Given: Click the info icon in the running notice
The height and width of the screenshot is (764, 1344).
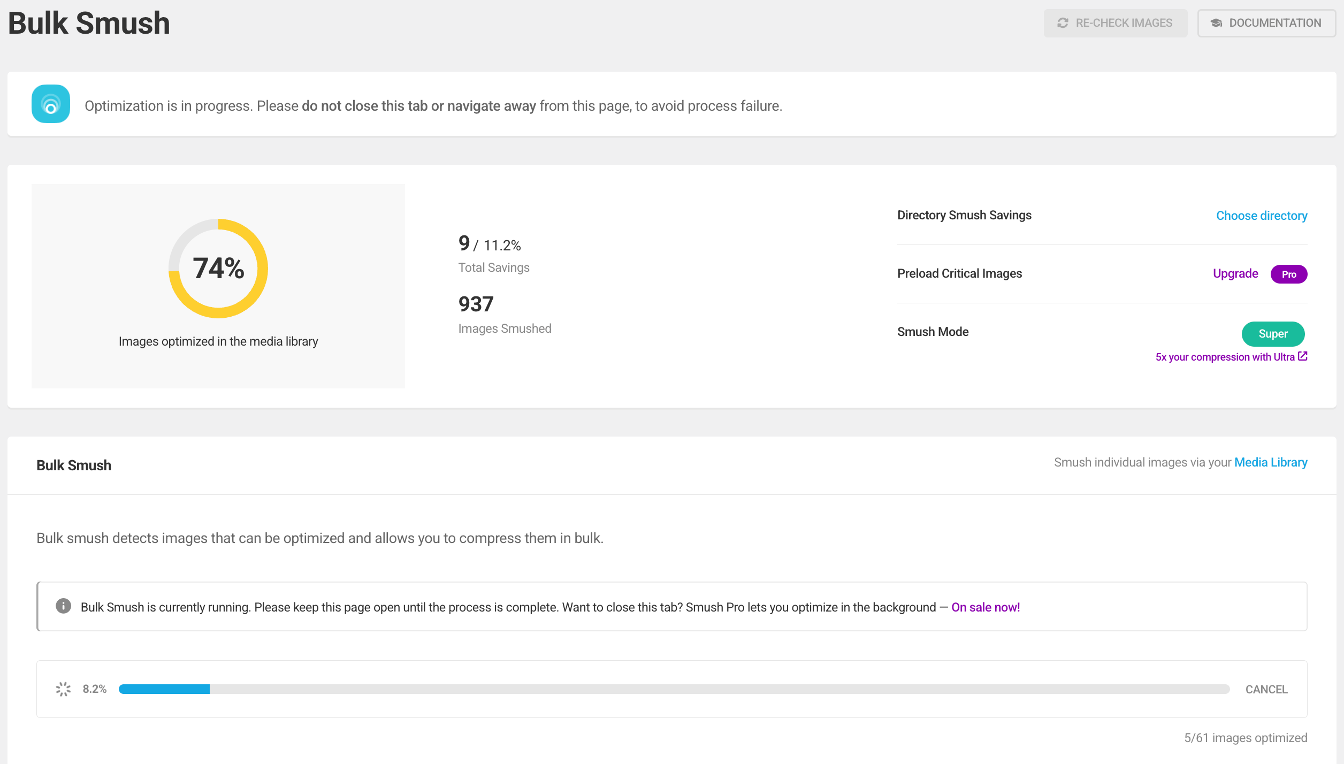Looking at the screenshot, I should pyautogui.click(x=63, y=606).
